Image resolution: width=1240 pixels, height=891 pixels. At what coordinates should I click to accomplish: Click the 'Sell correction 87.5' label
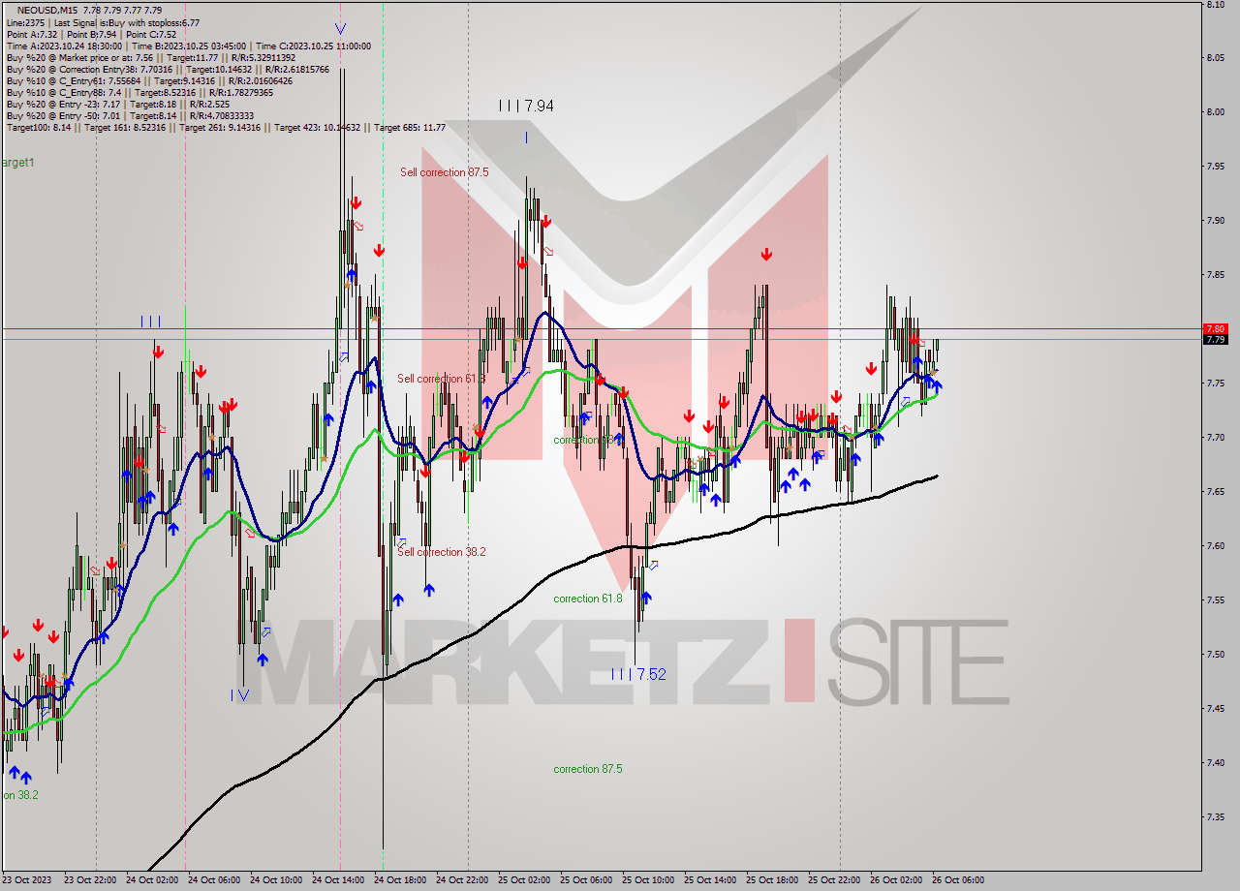point(445,172)
